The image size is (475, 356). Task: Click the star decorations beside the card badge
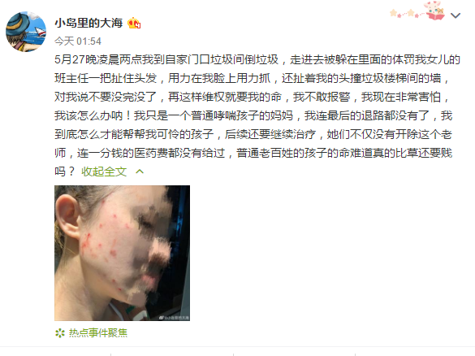pyautogui.click(x=407, y=13)
